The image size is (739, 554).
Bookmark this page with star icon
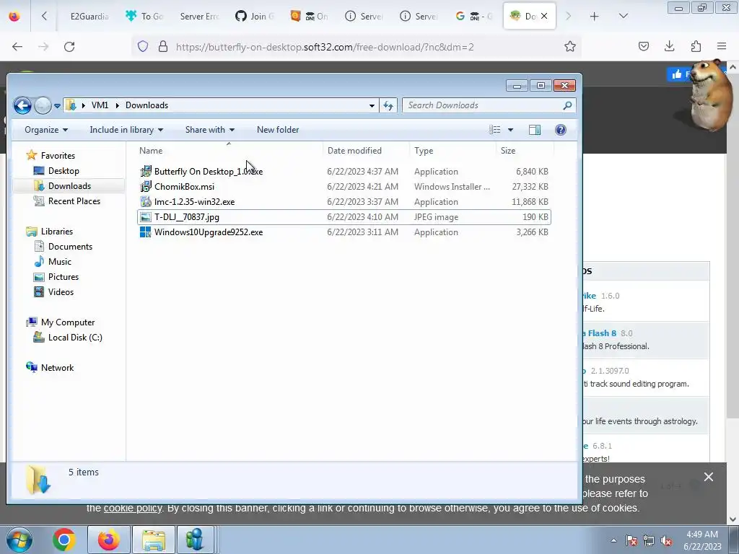(570, 47)
